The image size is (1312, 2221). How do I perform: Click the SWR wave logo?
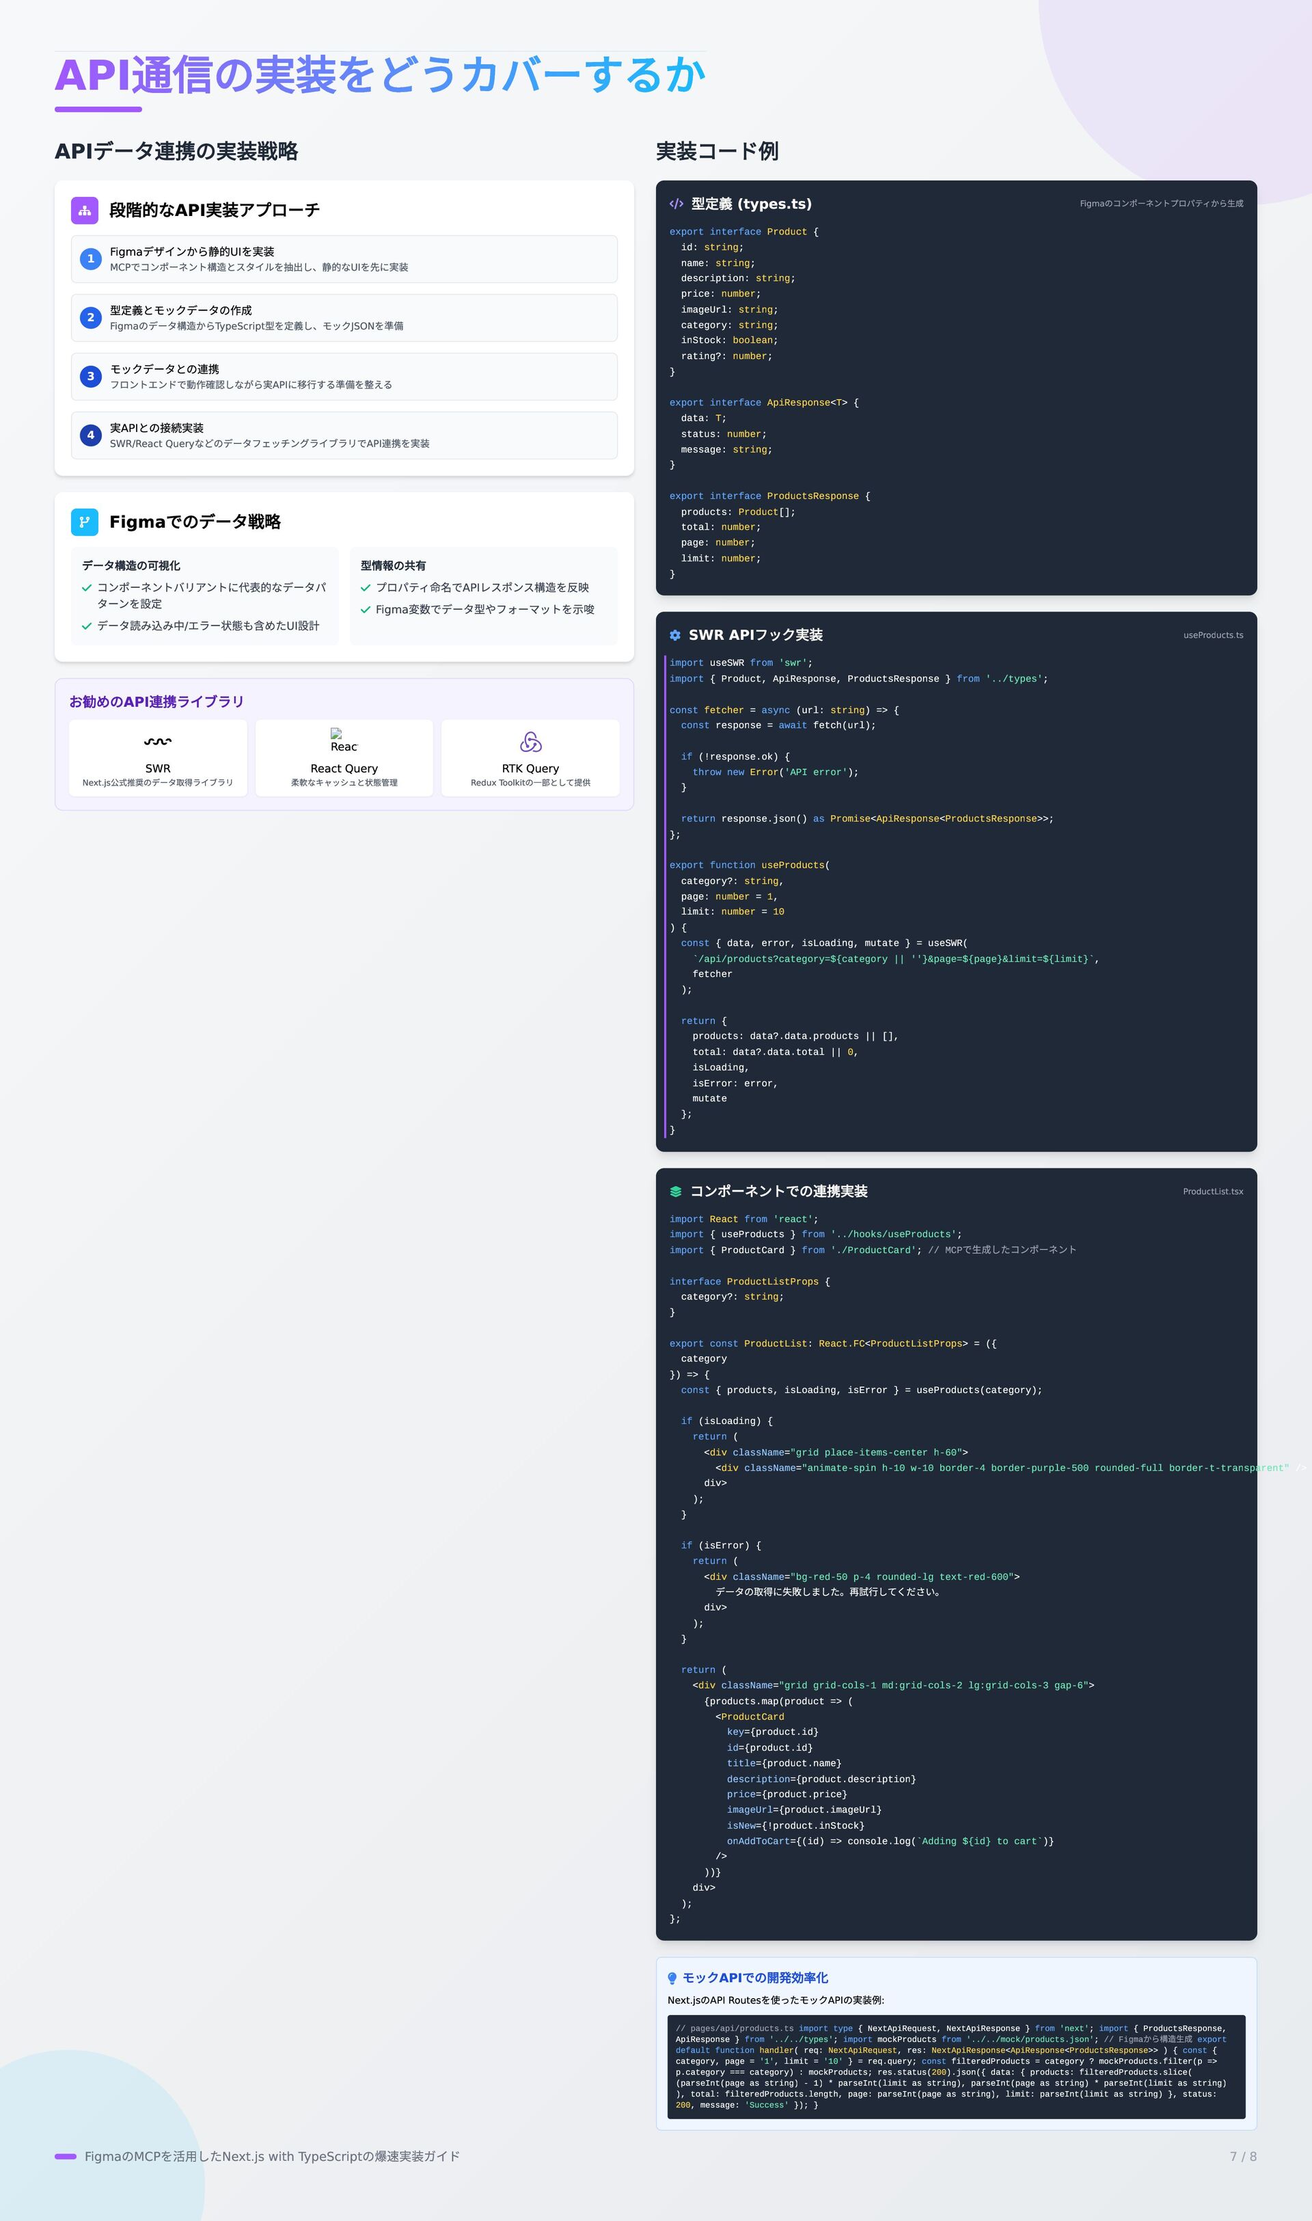[x=157, y=742]
